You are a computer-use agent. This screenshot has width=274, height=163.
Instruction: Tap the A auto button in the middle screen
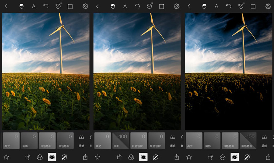(x=125, y=6)
